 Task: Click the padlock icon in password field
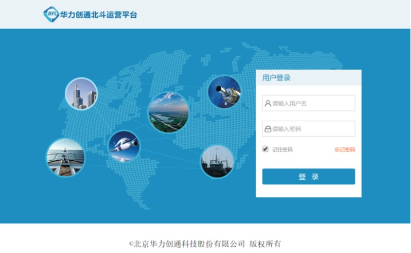(268, 129)
